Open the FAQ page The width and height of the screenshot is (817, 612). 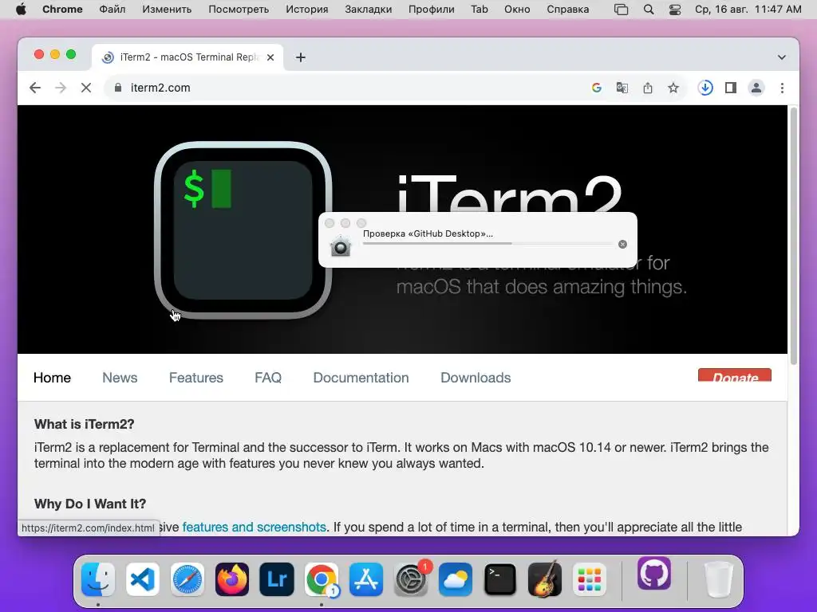tap(268, 378)
